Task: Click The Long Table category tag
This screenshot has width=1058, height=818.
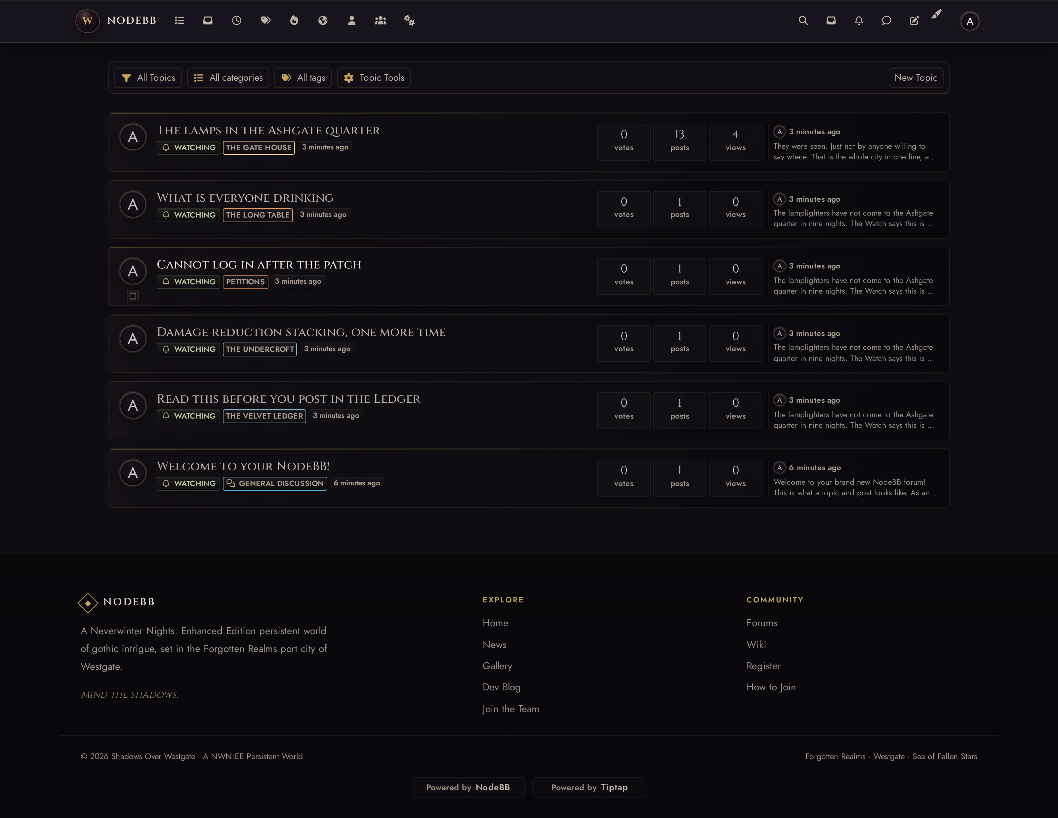Action: click(258, 215)
